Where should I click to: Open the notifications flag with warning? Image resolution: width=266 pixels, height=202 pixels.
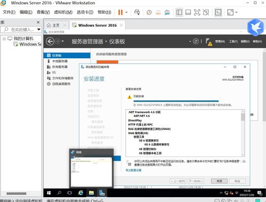click(209, 42)
